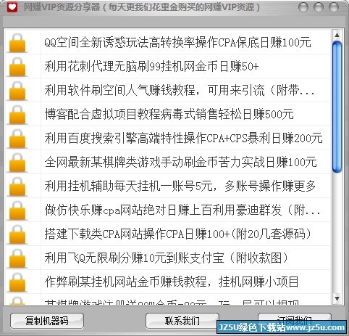The width and height of the screenshot is (349, 336).
Task: Click the scrollbar down arrow
Action: point(337,298)
